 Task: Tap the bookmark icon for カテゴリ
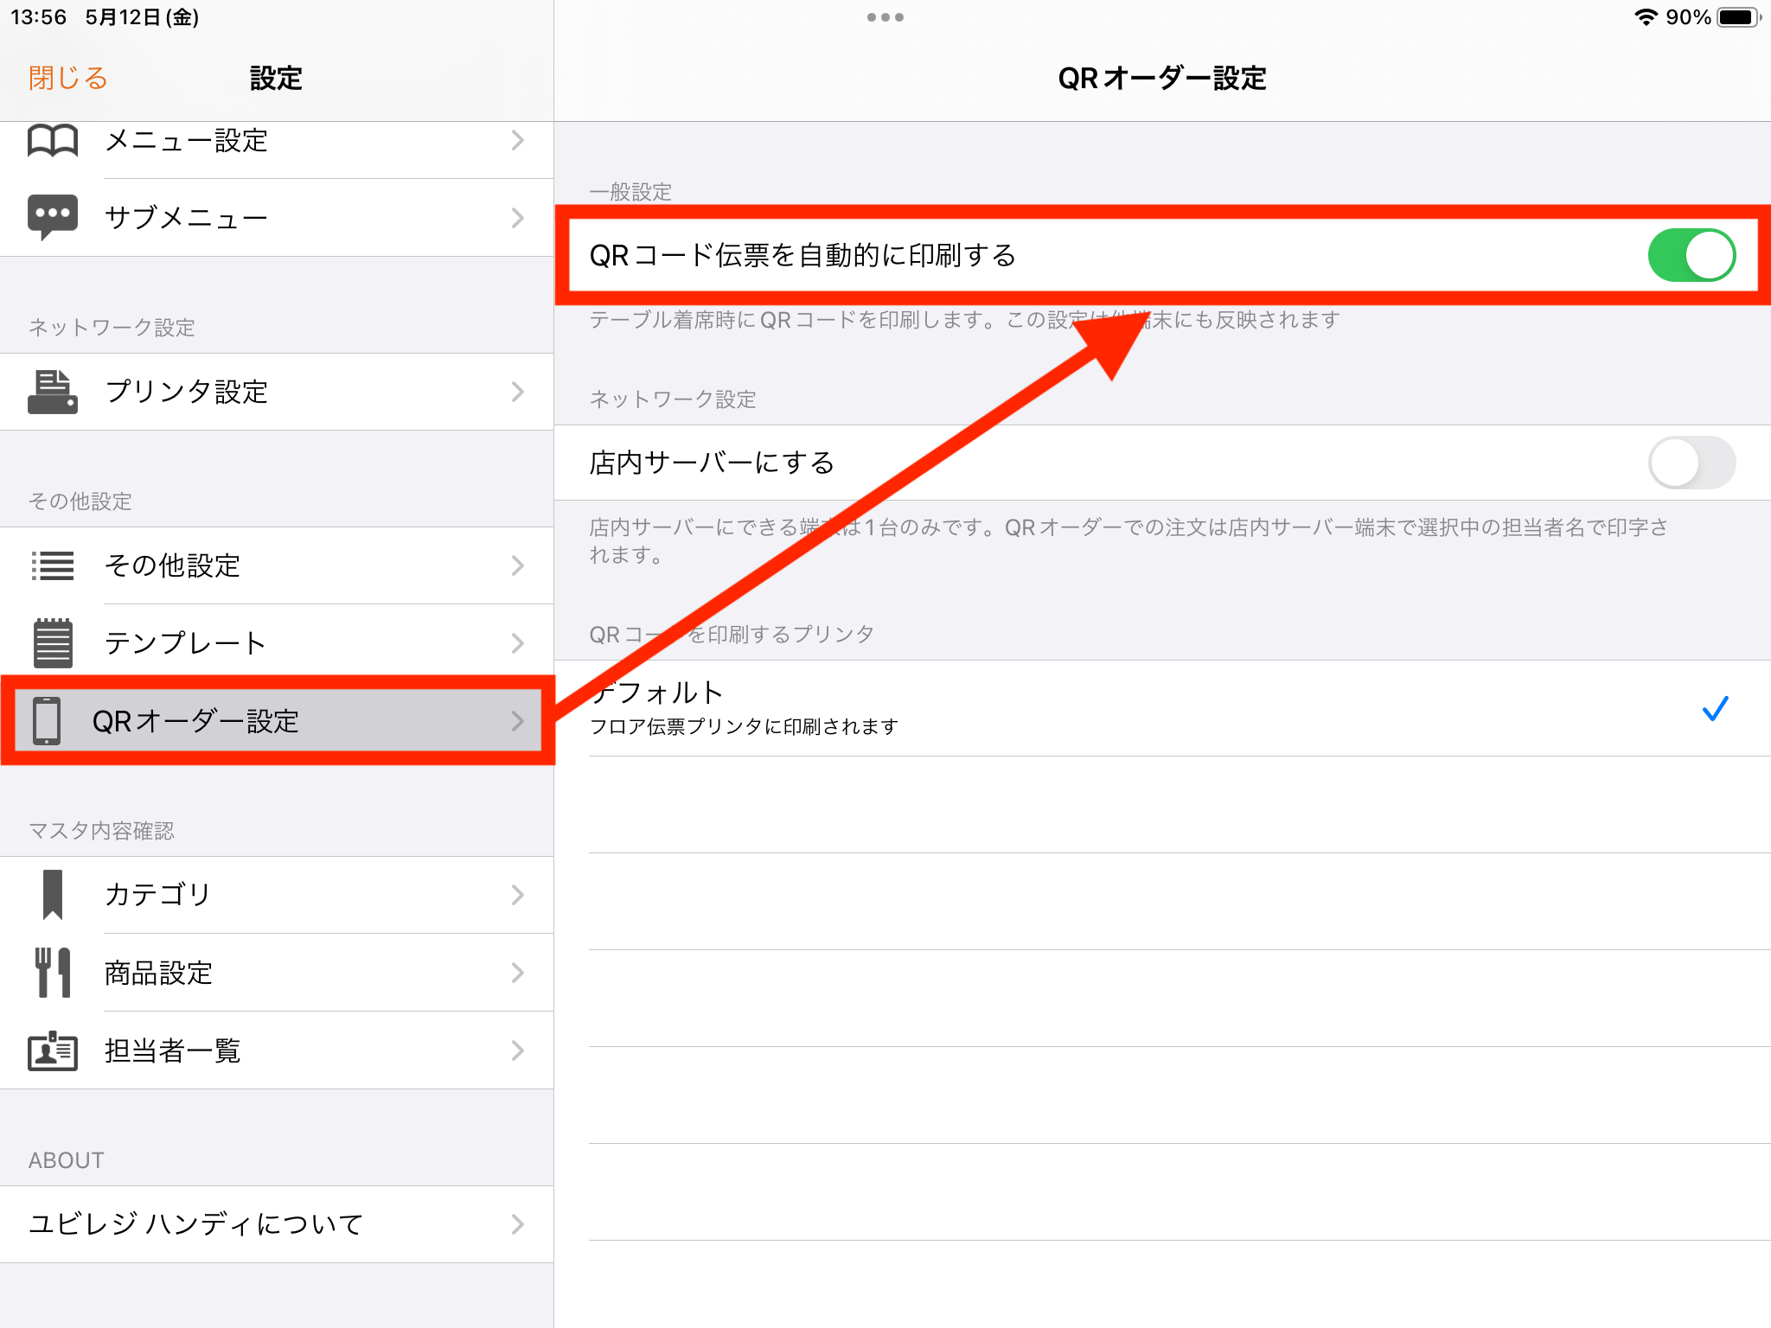click(x=53, y=894)
